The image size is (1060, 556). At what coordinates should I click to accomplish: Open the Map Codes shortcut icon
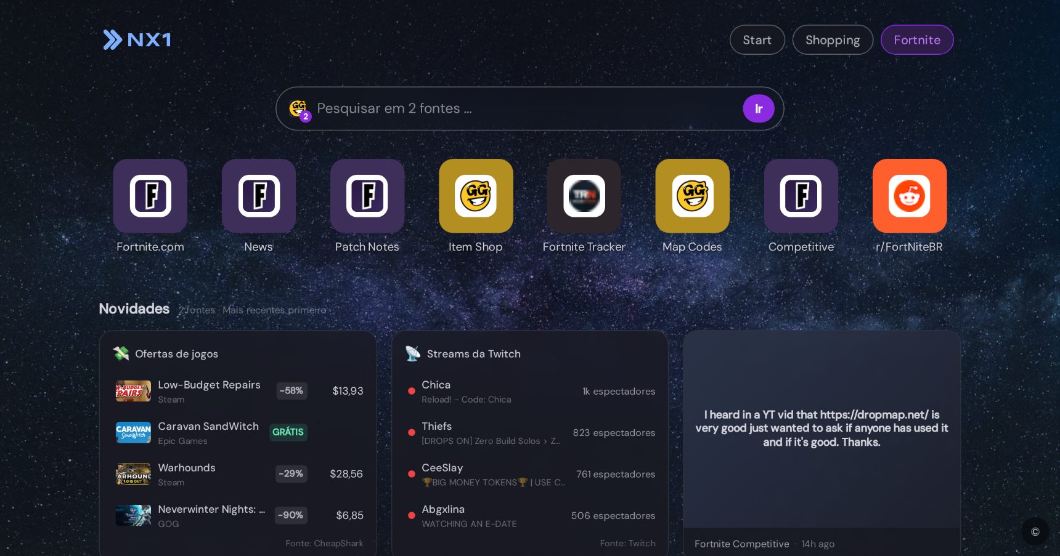[693, 196]
